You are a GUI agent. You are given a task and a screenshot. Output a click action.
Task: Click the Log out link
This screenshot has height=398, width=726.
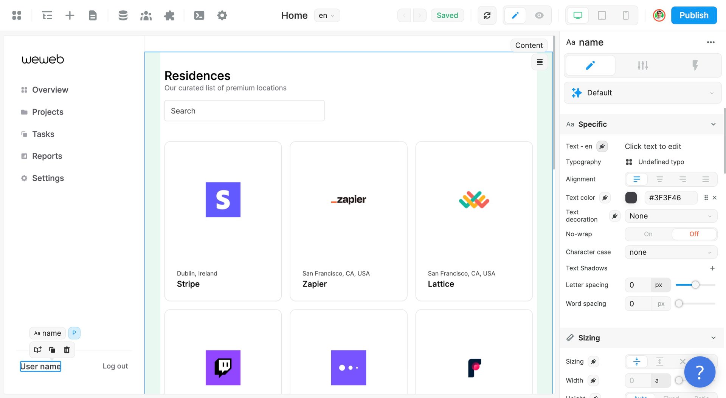click(x=115, y=366)
